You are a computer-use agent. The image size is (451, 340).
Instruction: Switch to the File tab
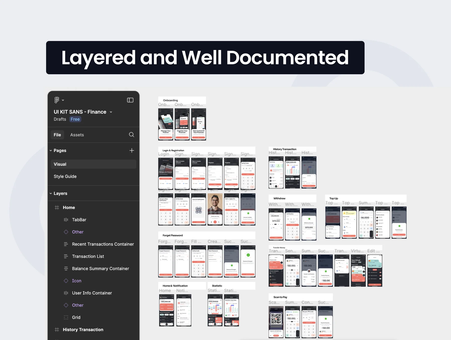pos(57,135)
